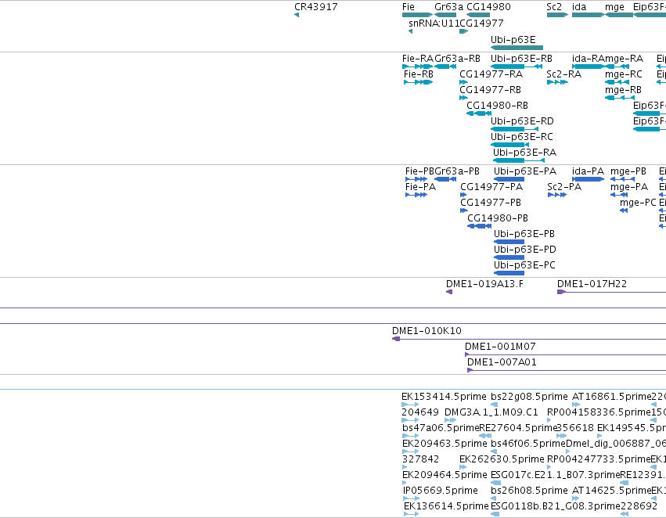Select the 327842 EST label
Image resolution: width=666 pixels, height=518 pixels.
click(x=420, y=460)
